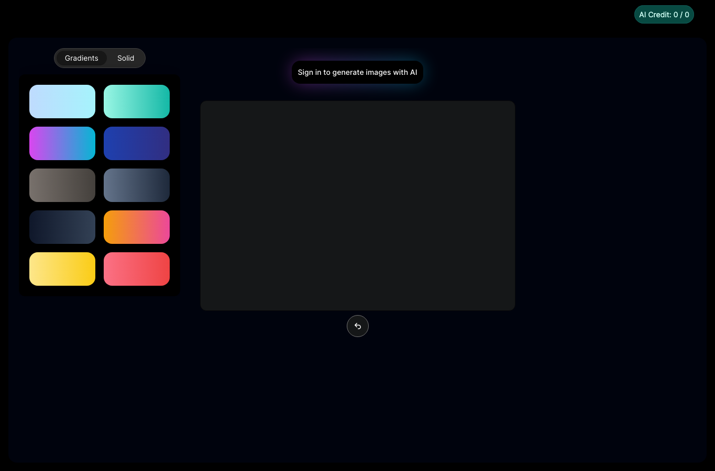Click Sign in to generate images with AI
The height and width of the screenshot is (471, 715).
(x=357, y=72)
